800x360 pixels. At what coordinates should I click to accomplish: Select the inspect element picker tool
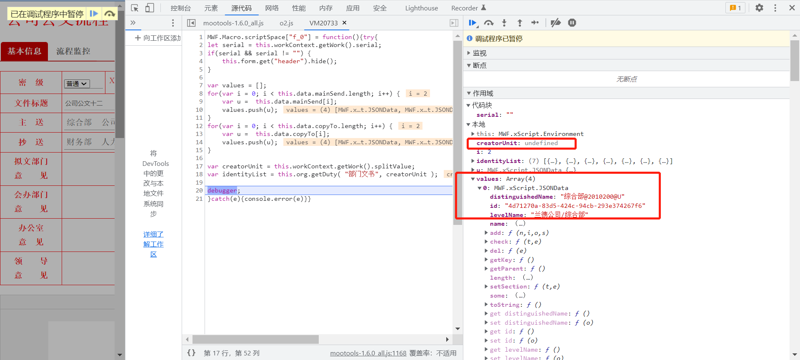[135, 8]
